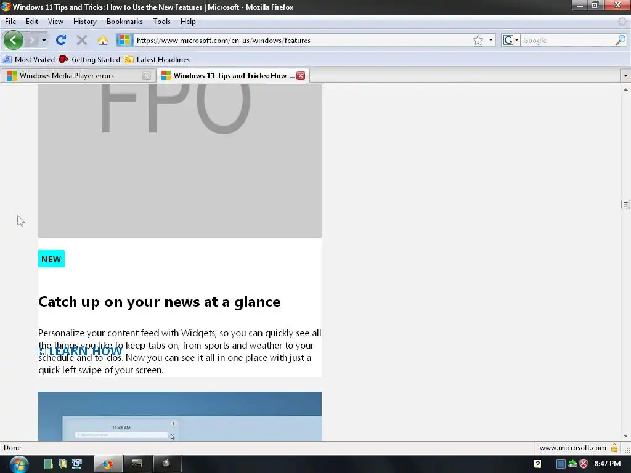Click the throbber activity indicator icon
This screenshot has width=631, height=473.
622,22
